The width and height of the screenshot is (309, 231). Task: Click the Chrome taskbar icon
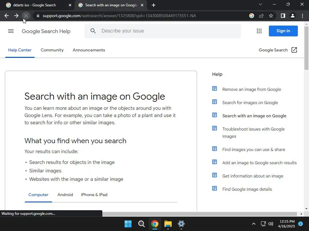pos(155,224)
